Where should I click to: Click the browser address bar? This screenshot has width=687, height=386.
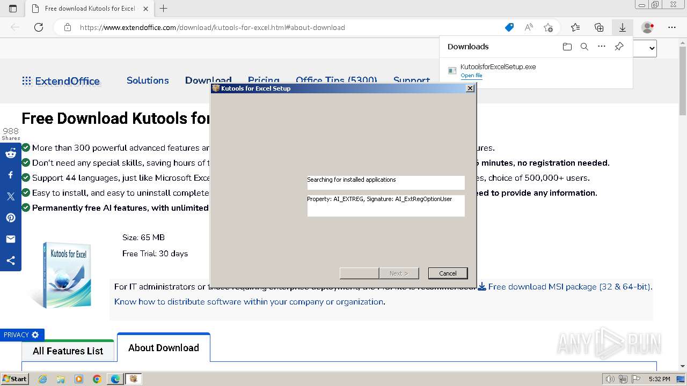(x=290, y=27)
